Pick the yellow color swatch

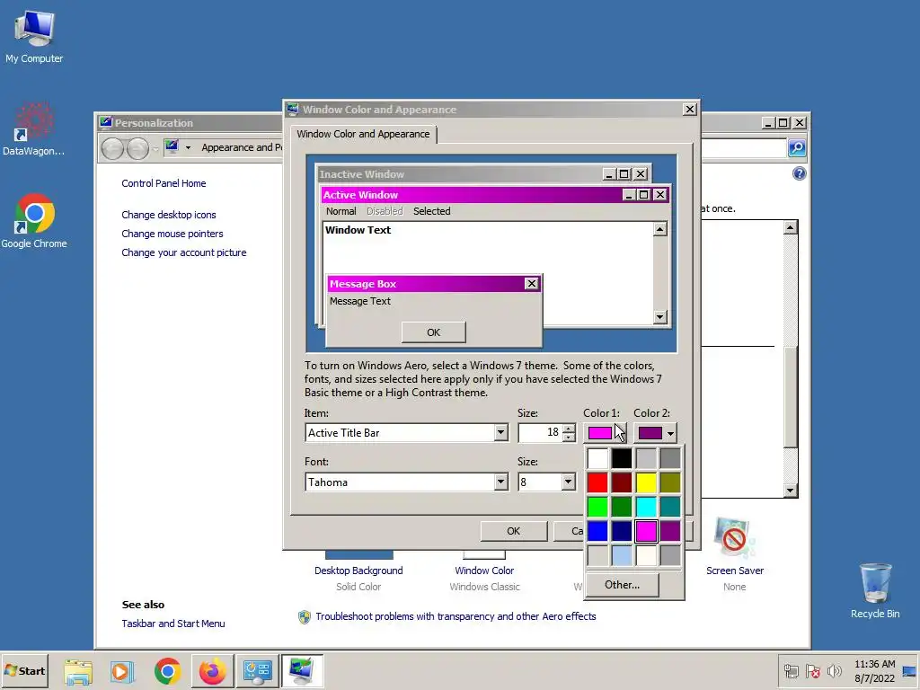click(646, 482)
